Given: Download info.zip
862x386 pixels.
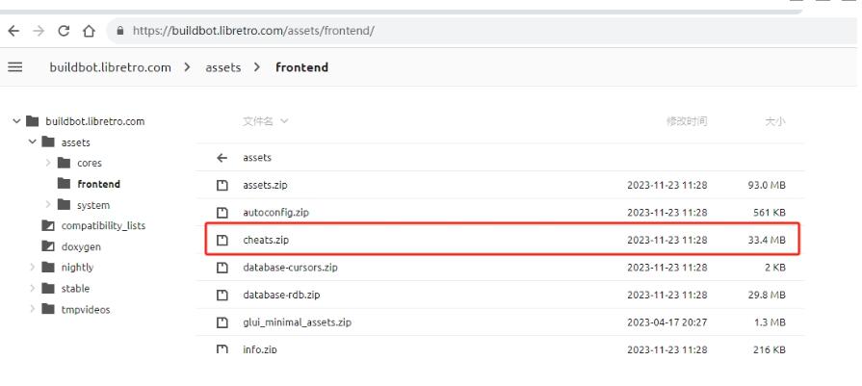Looking at the screenshot, I should (260, 349).
